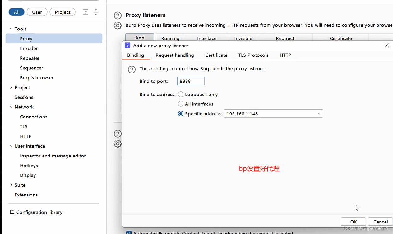Click help icon inside Binding dialog
Viewport: 393px width, 234px height.
[132, 69]
